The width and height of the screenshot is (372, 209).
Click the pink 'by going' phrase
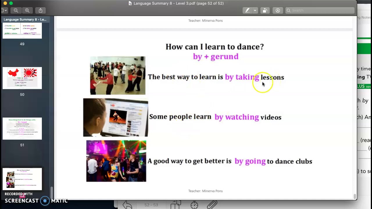point(250,161)
